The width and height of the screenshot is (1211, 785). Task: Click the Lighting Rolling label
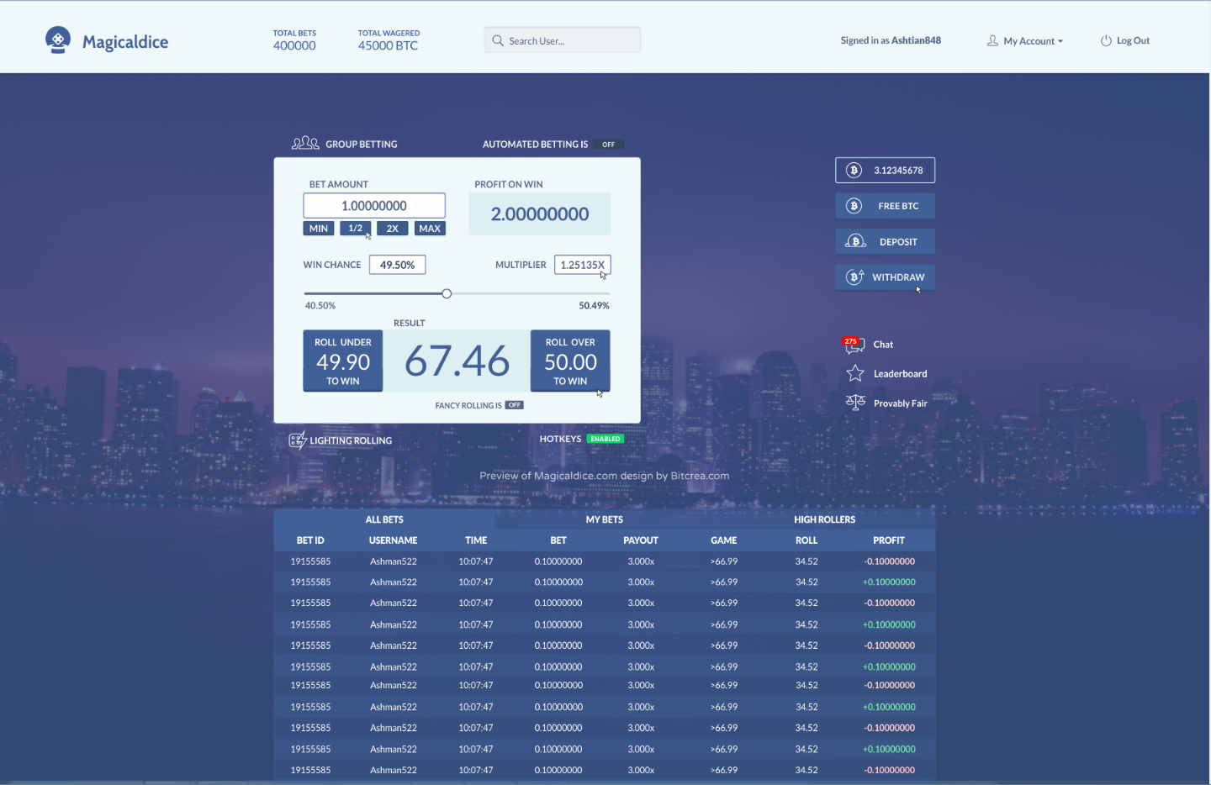pos(351,440)
